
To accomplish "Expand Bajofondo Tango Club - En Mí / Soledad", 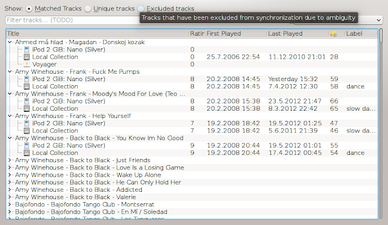I will point(10,212).
